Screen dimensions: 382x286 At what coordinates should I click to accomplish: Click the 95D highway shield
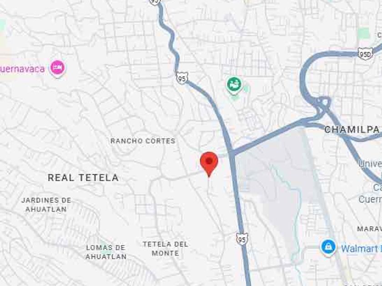(x=365, y=54)
